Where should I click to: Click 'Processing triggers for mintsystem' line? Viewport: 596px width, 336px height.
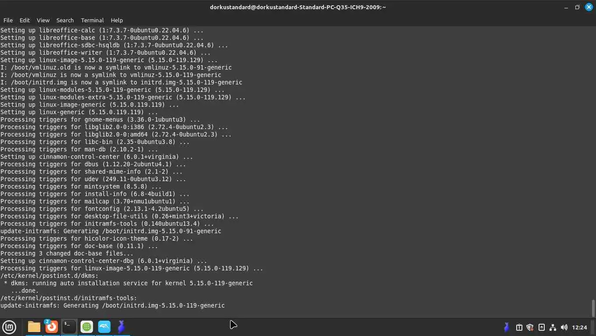pos(81,186)
